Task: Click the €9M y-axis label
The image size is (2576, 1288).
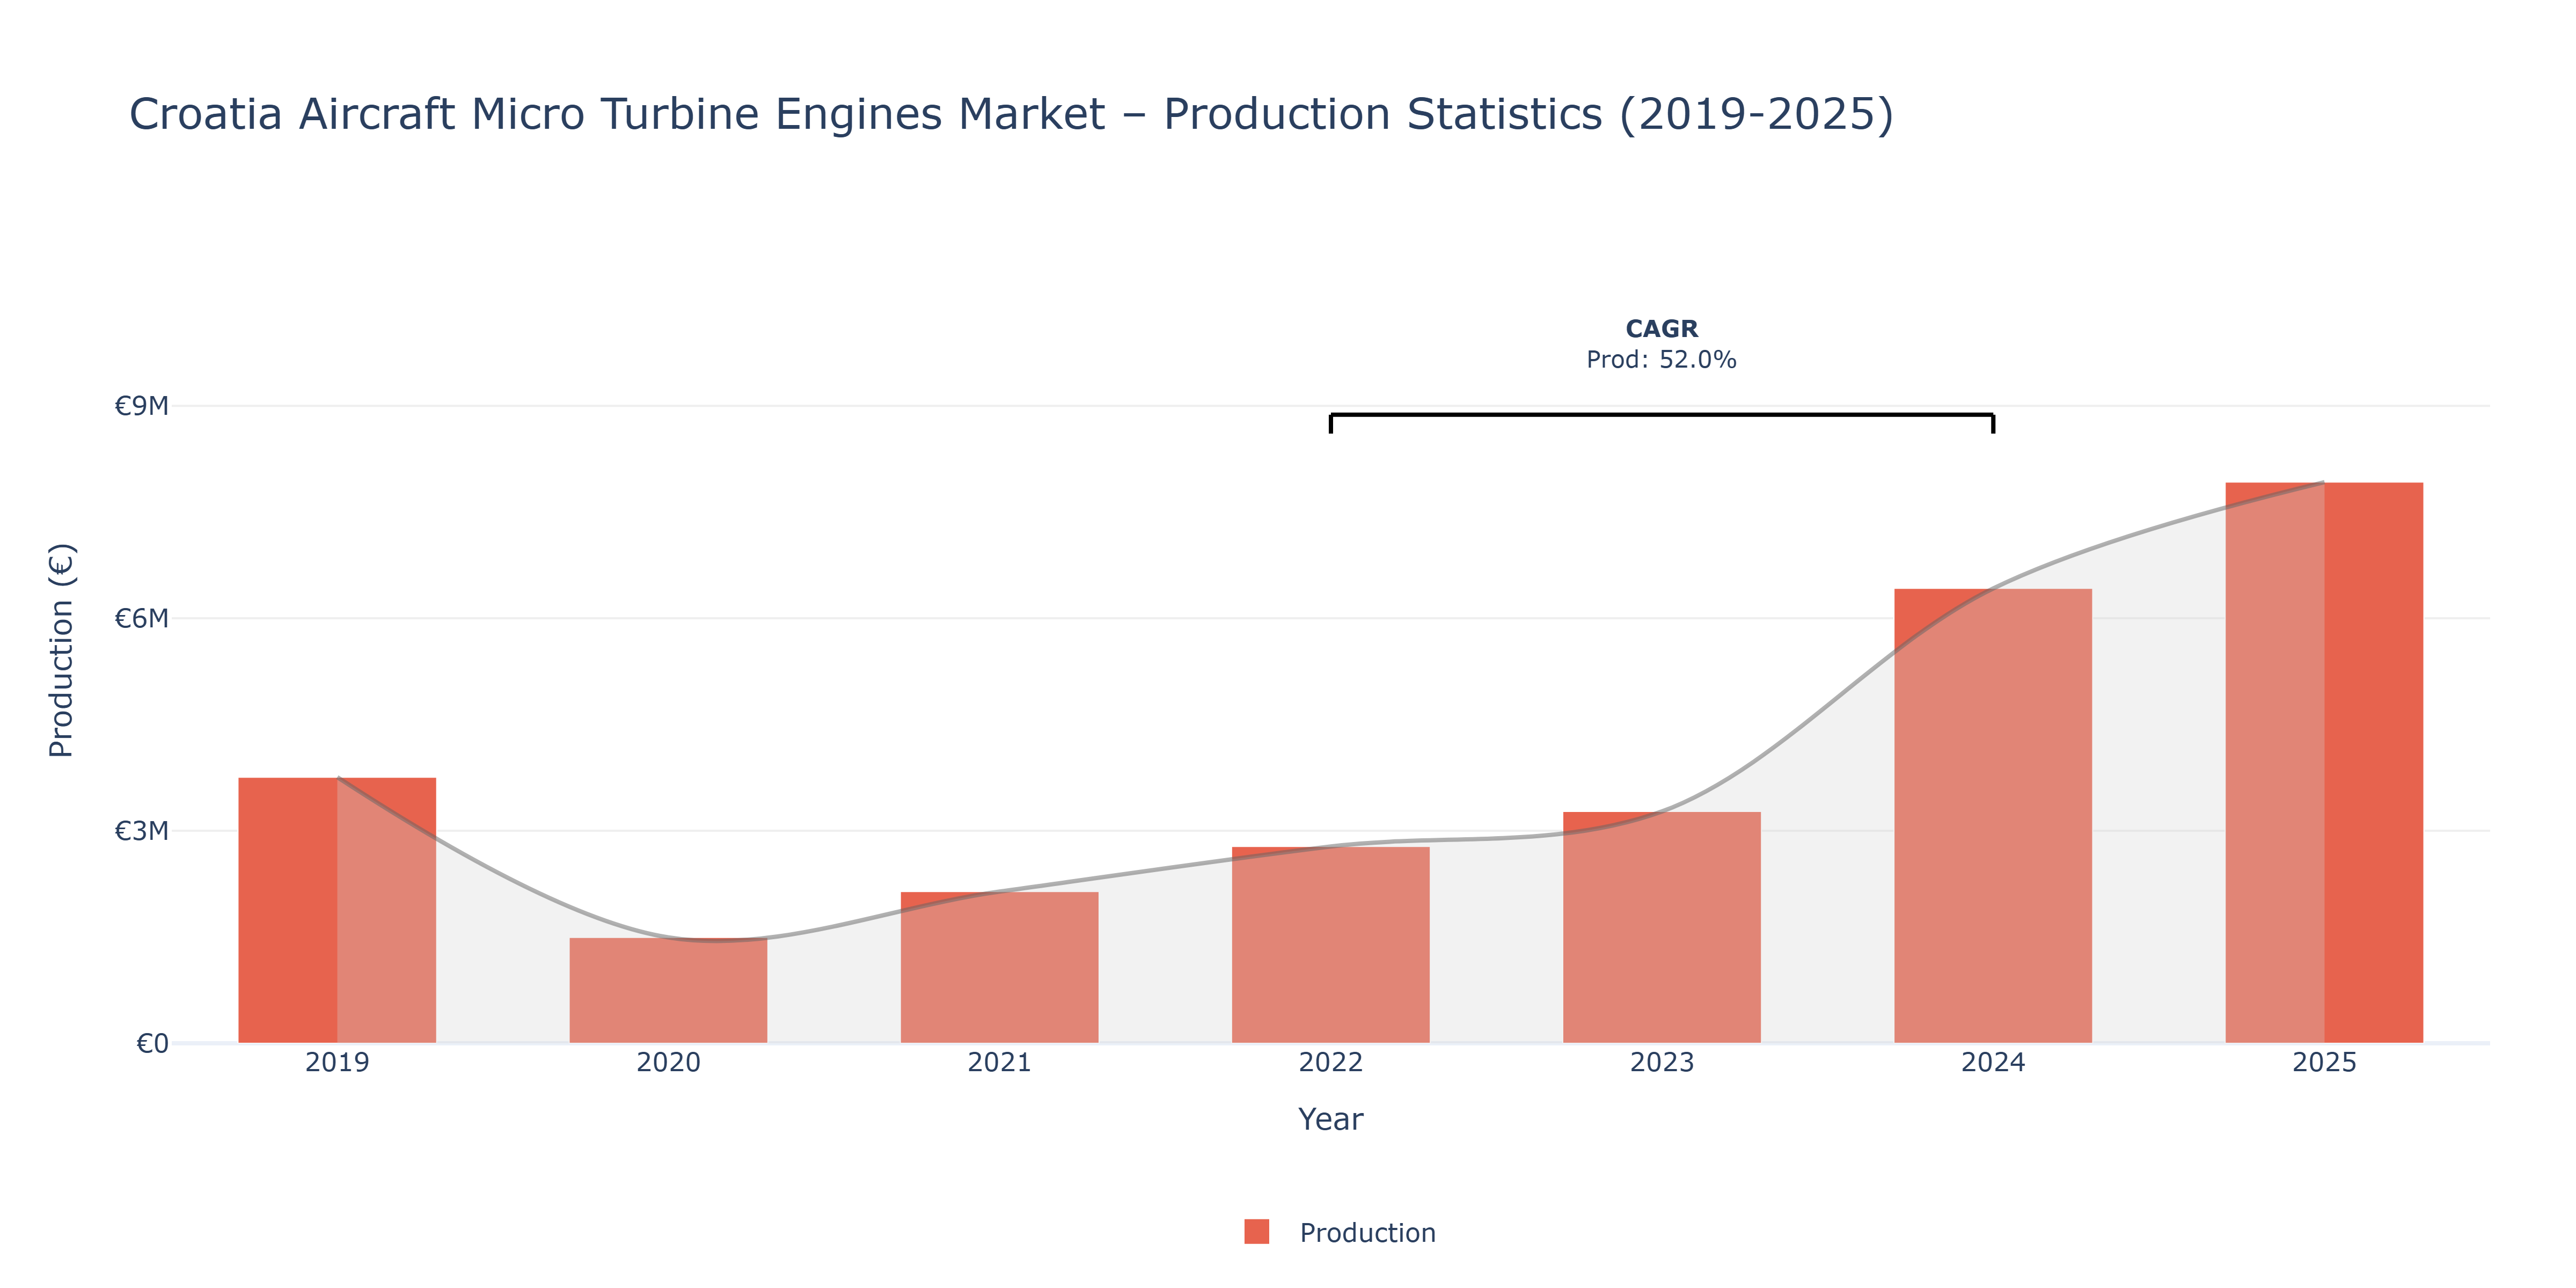Action: click(x=141, y=406)
